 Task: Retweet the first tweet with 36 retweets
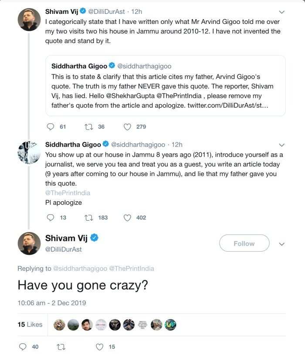tap(89, 127)
